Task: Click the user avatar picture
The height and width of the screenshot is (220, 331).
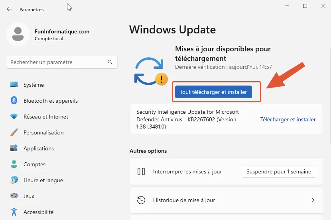Action: point(18,34)
